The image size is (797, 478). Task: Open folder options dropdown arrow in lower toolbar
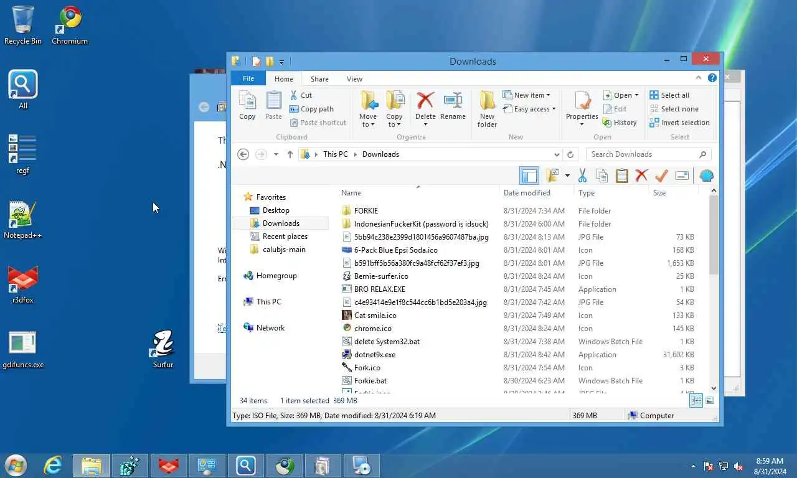coord(567,176)
